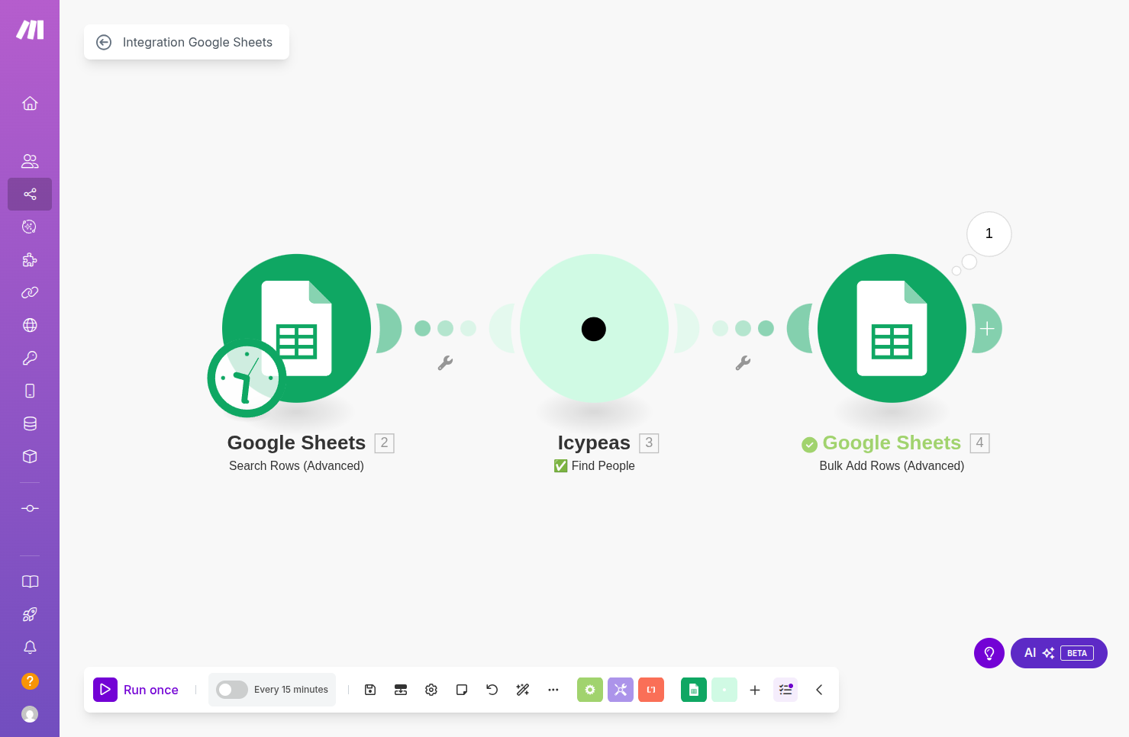Screen dimensions: 1129x737
Task: Save the scenario with the disk icon
Action: click(370, 690)
